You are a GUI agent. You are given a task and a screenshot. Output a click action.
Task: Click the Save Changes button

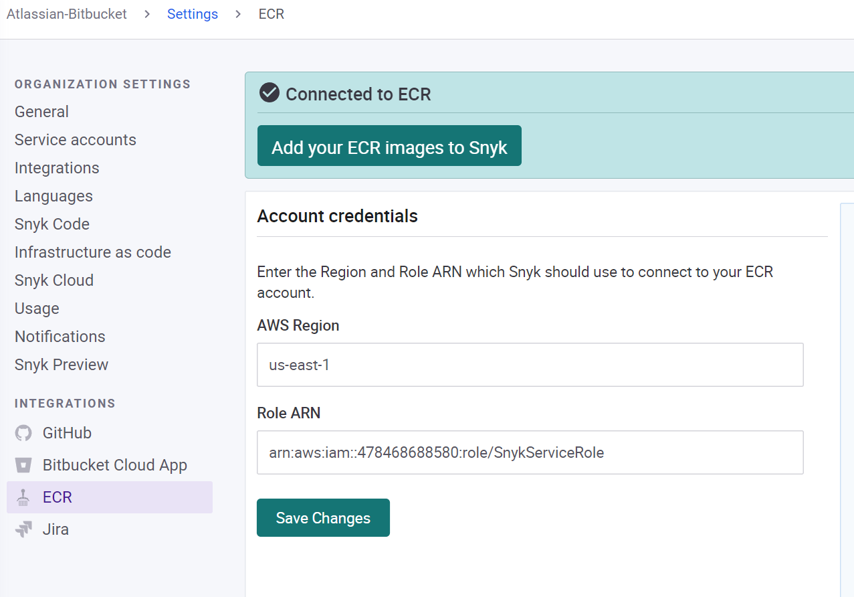(x=323, y=517)
